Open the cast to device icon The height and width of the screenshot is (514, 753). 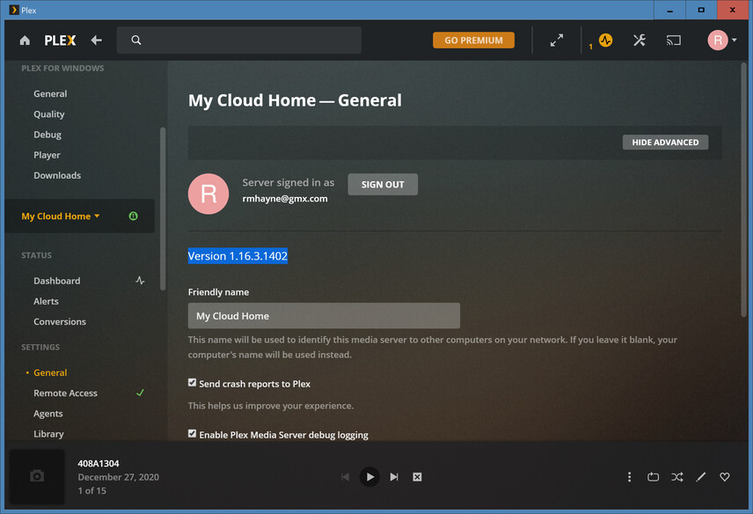(x=674, y=40)
